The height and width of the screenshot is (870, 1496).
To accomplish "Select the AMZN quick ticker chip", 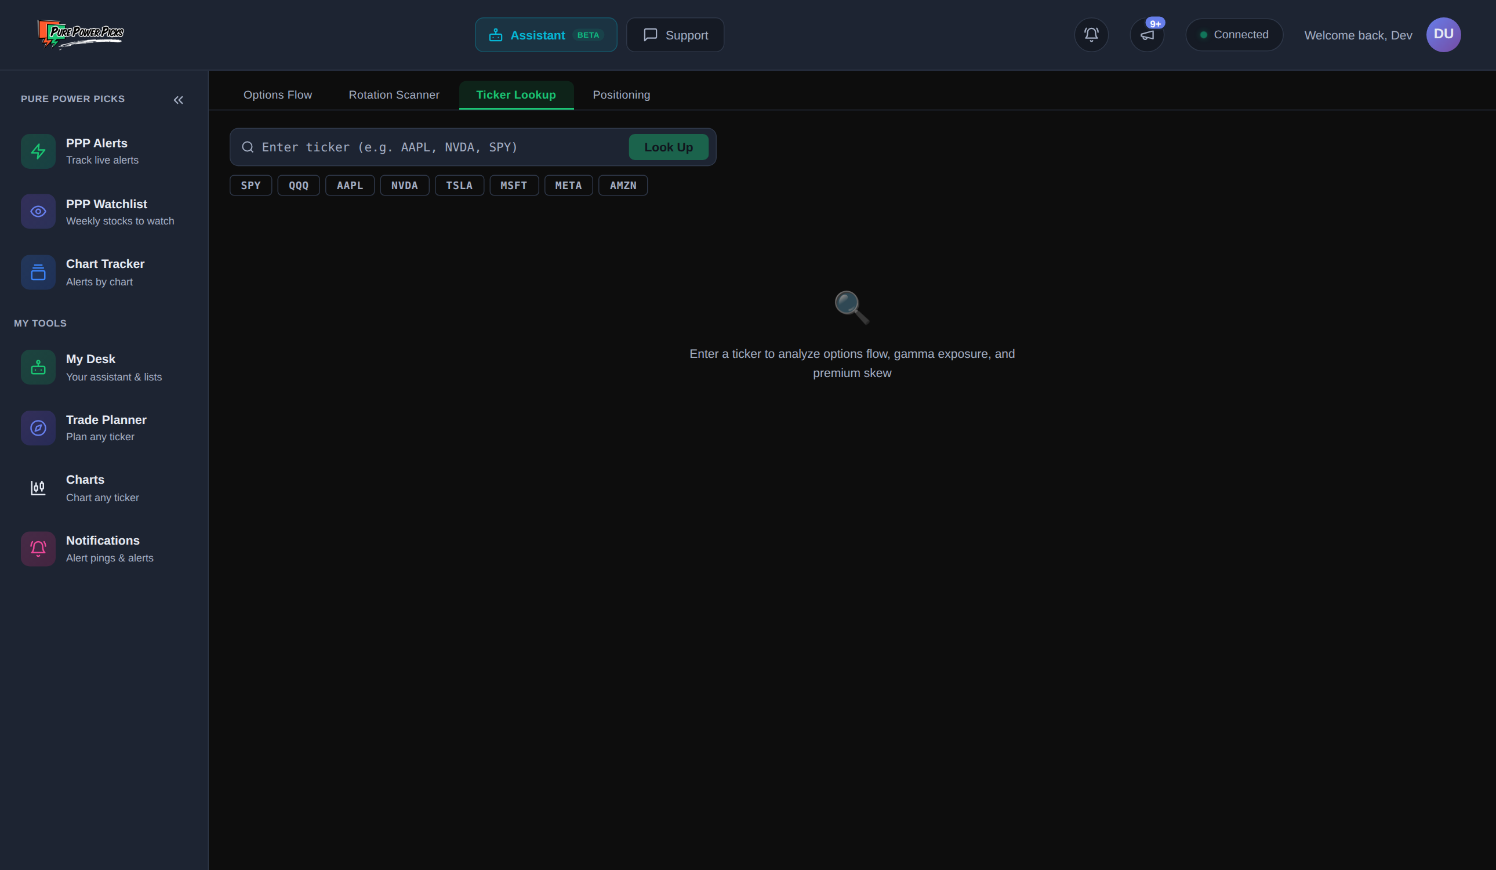I will (x=623, y=185).
